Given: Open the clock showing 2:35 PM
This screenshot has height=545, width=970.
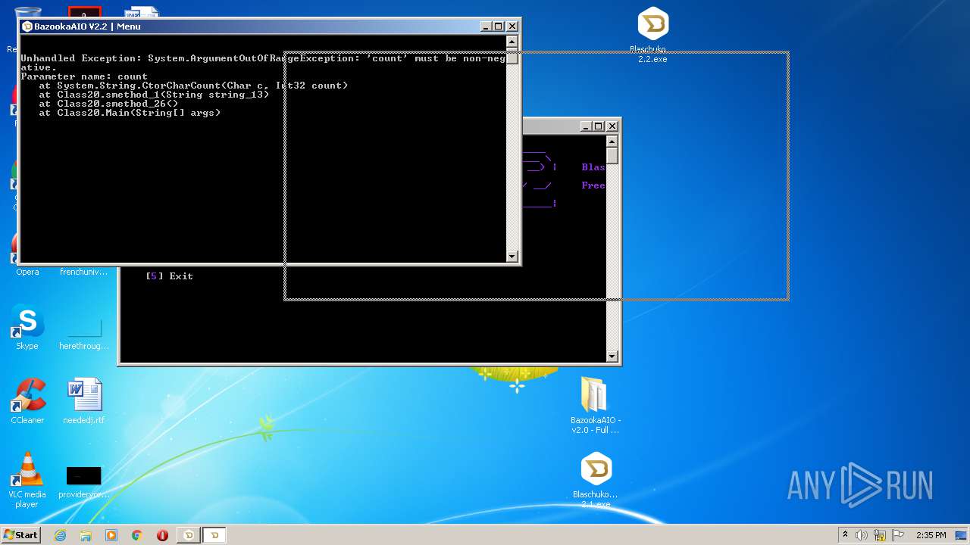Looking at the screenshot, I should click(931, 535).
